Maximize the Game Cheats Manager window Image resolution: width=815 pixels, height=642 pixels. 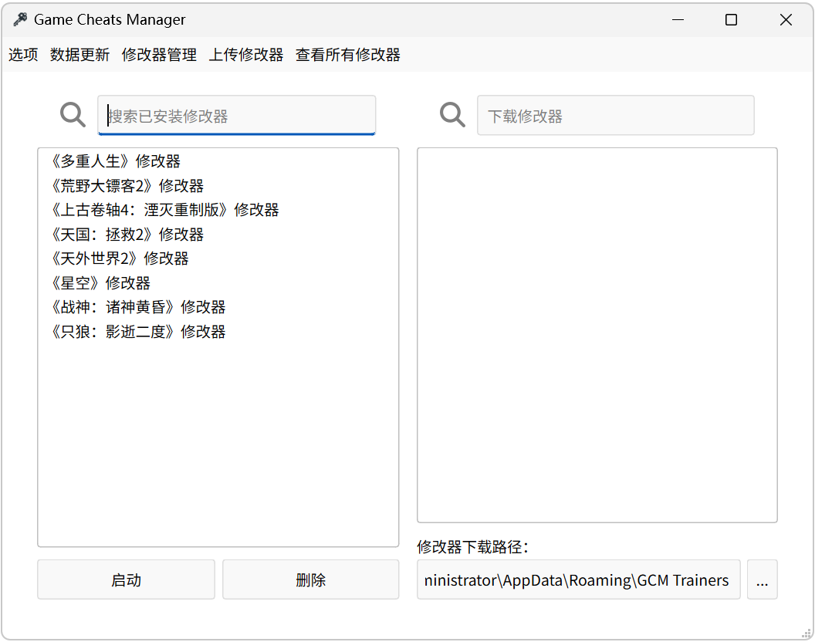[x=732, y=20]
